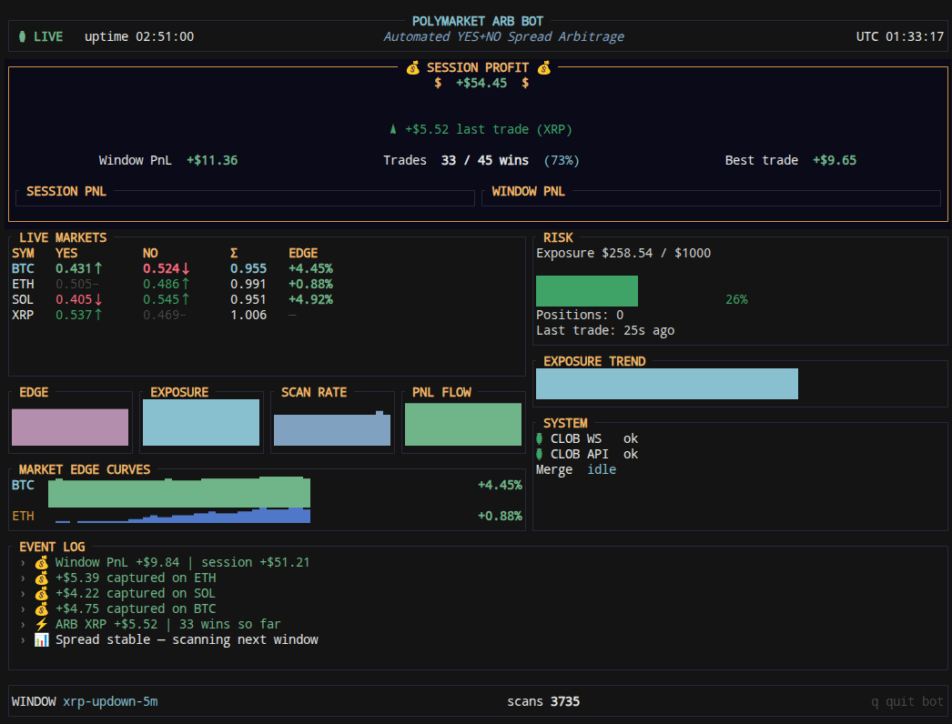This screenshot has width=952, height=724.
Task: Click the right money bag beside SESSION PROFIT
Action: (x=544, y=68)
